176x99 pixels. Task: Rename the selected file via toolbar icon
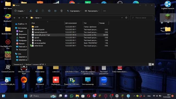click(x=49, y=11)
